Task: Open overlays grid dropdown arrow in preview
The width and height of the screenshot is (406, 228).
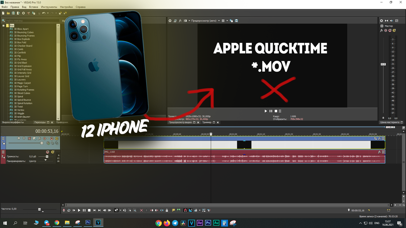Action: 227,21
